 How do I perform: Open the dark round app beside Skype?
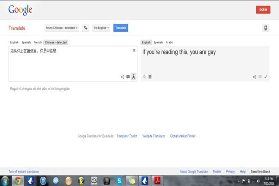106,181
